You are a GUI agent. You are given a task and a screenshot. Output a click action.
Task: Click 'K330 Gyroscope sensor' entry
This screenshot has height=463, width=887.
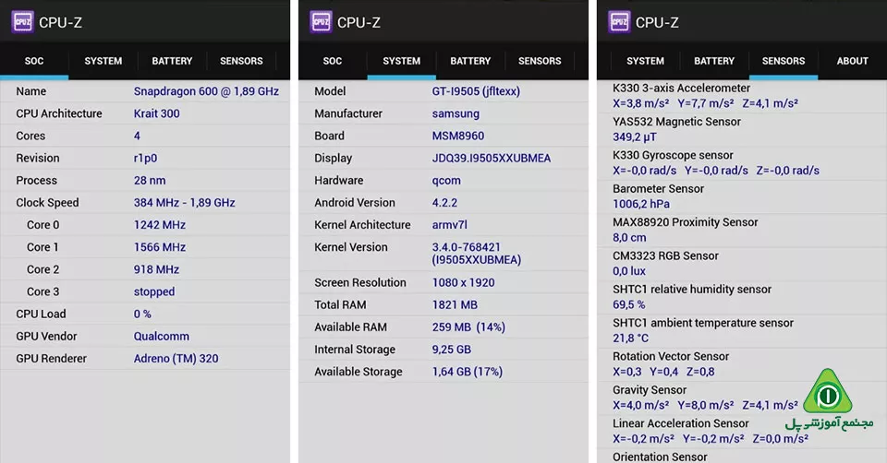pos(673,155)
